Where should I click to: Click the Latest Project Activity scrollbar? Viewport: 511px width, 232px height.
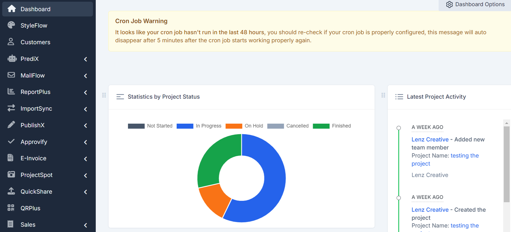pyautogui.click(x=507, y=164)
